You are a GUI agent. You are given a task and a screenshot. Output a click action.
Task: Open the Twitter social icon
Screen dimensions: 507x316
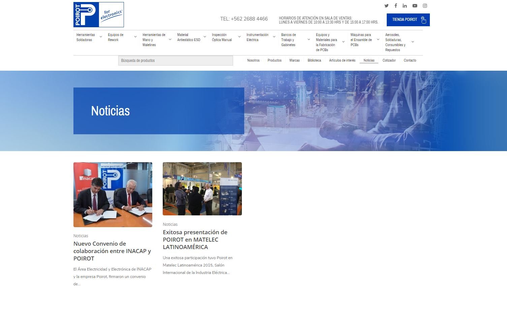pos(386,6)
